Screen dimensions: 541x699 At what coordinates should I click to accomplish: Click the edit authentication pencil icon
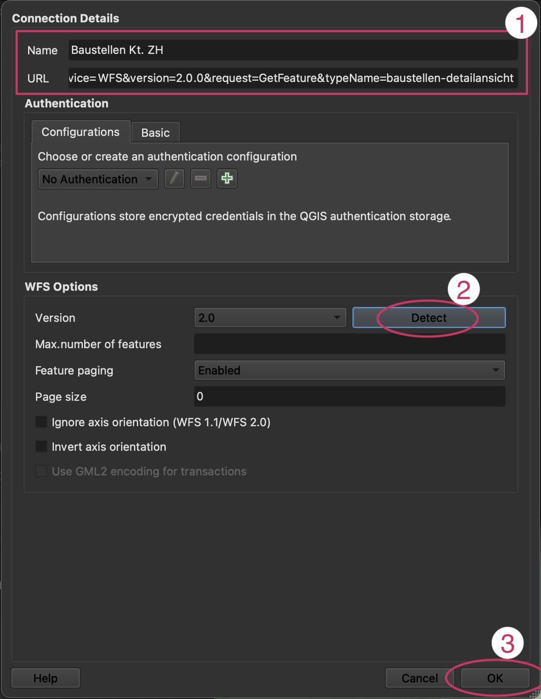[x=174, y=179]
